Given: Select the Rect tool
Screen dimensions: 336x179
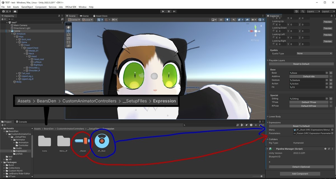Looking at the screenshot, I should tap(69, 42).
